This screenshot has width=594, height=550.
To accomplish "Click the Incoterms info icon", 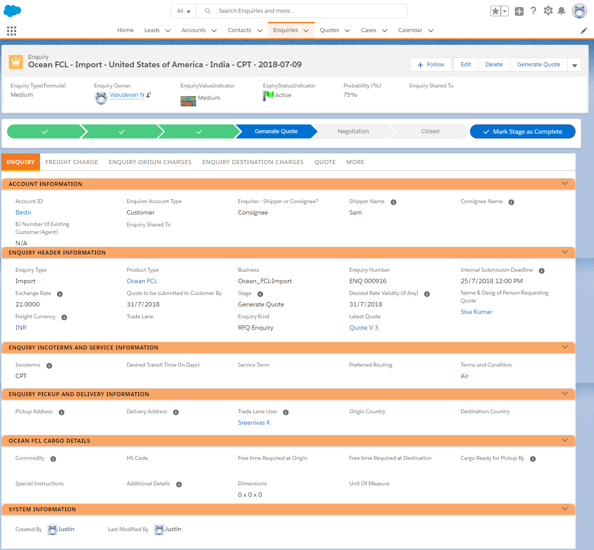I will (49, 366).
